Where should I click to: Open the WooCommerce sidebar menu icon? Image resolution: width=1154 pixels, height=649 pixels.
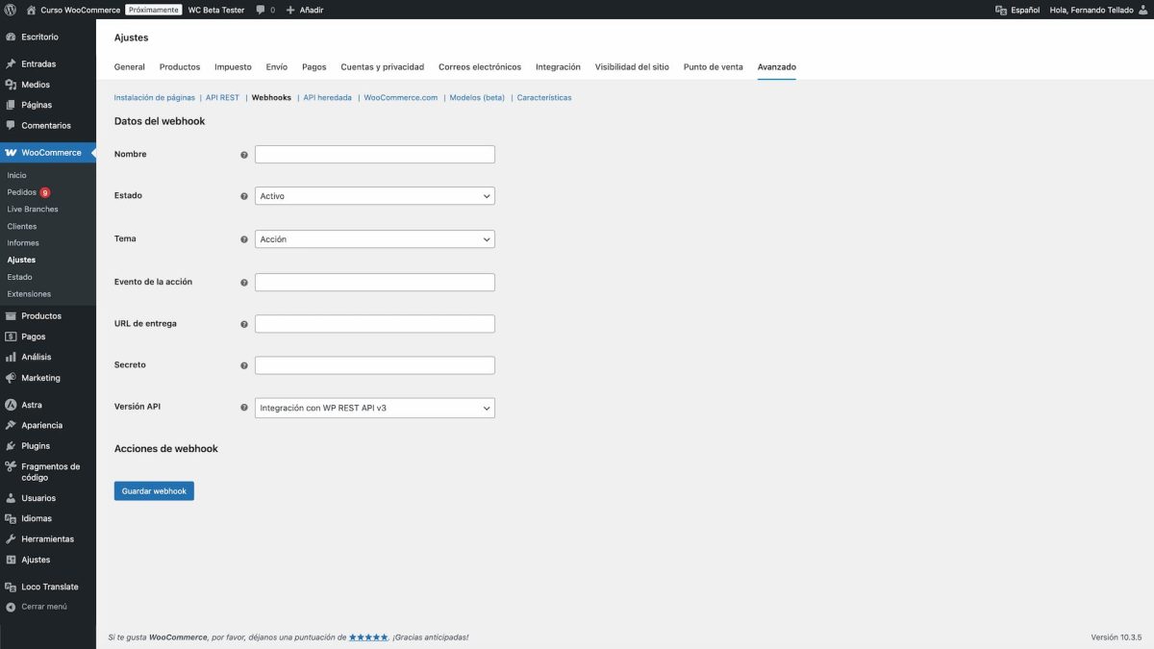[x=12, y=152]
